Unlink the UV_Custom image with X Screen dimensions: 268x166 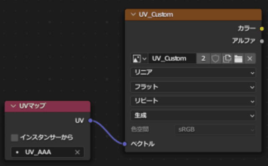250,59
